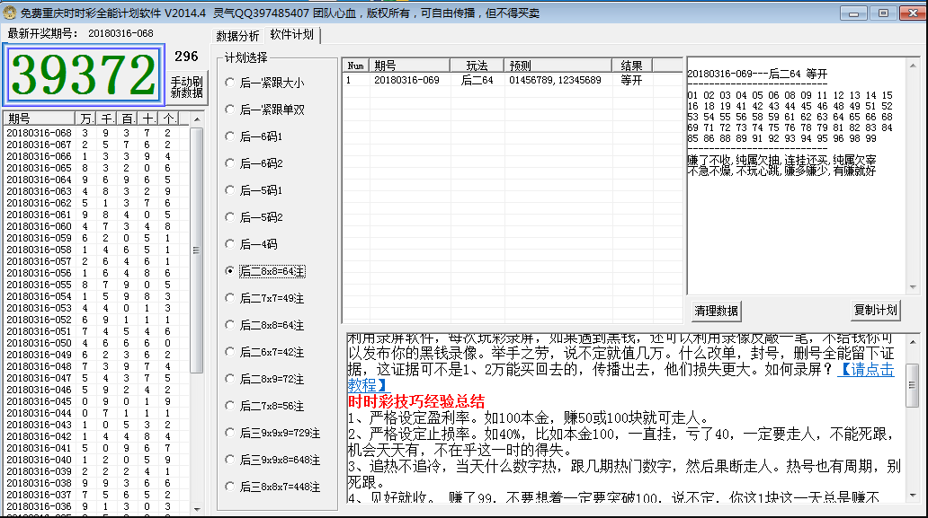Switch to the 数据分析 tab
Viewport: 928px width, 518px height.
click(237, 35)
